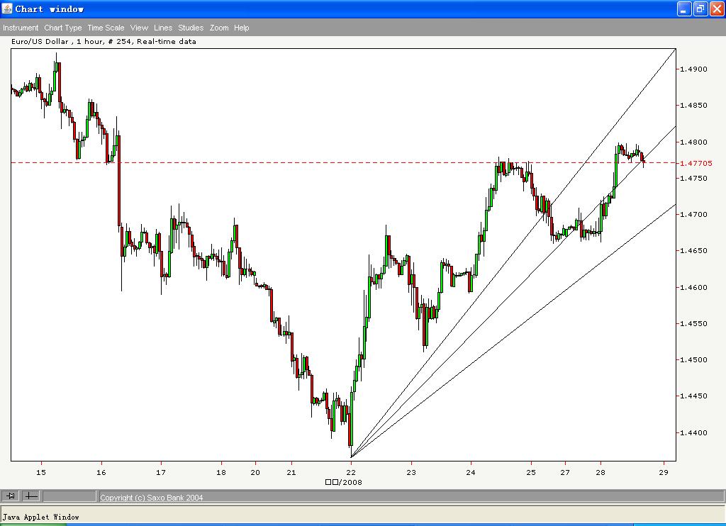Click date label 18 on time axis

(221, 472)
